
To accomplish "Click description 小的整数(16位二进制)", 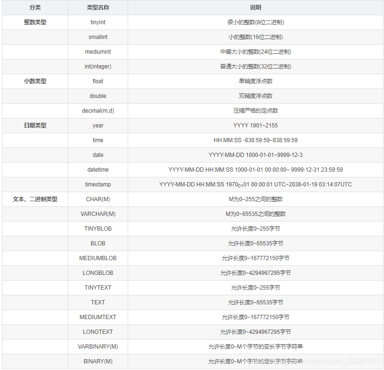I will point(255,37).
